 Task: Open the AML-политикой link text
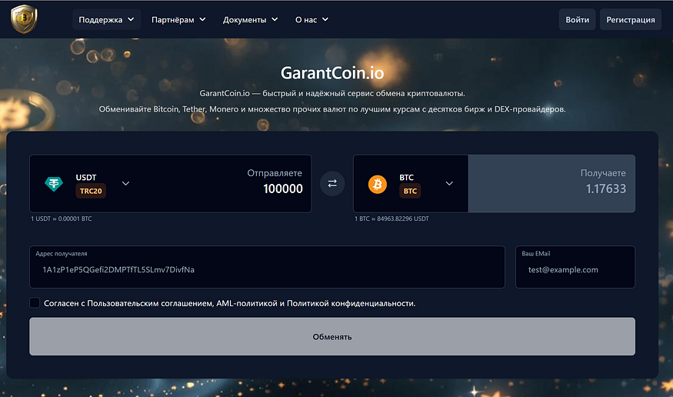tap(247, 303)
